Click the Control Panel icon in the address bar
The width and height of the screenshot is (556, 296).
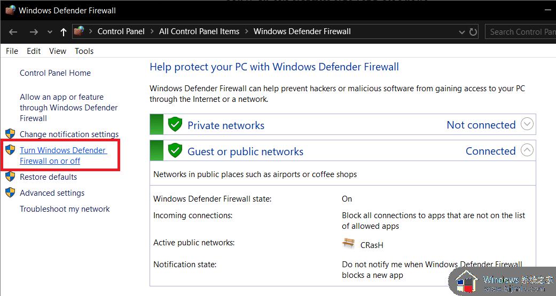(x=79, y=31)
